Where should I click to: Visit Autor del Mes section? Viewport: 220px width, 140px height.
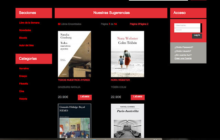26,45
